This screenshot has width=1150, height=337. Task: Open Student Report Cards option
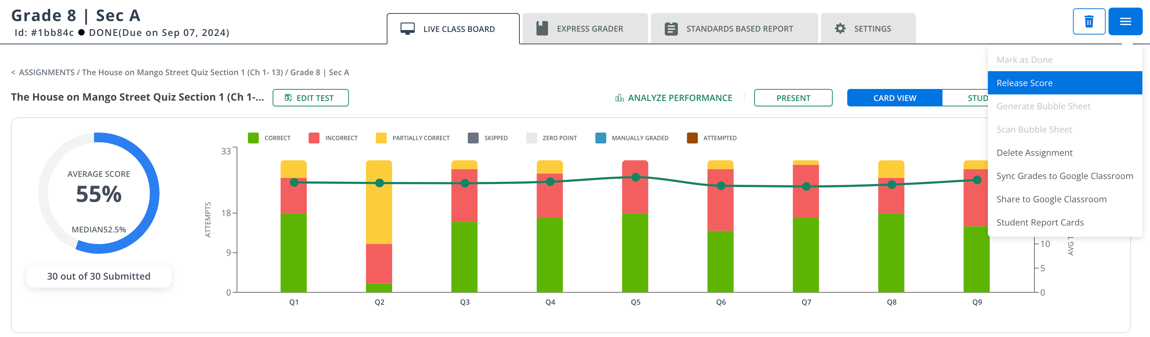1065,222
